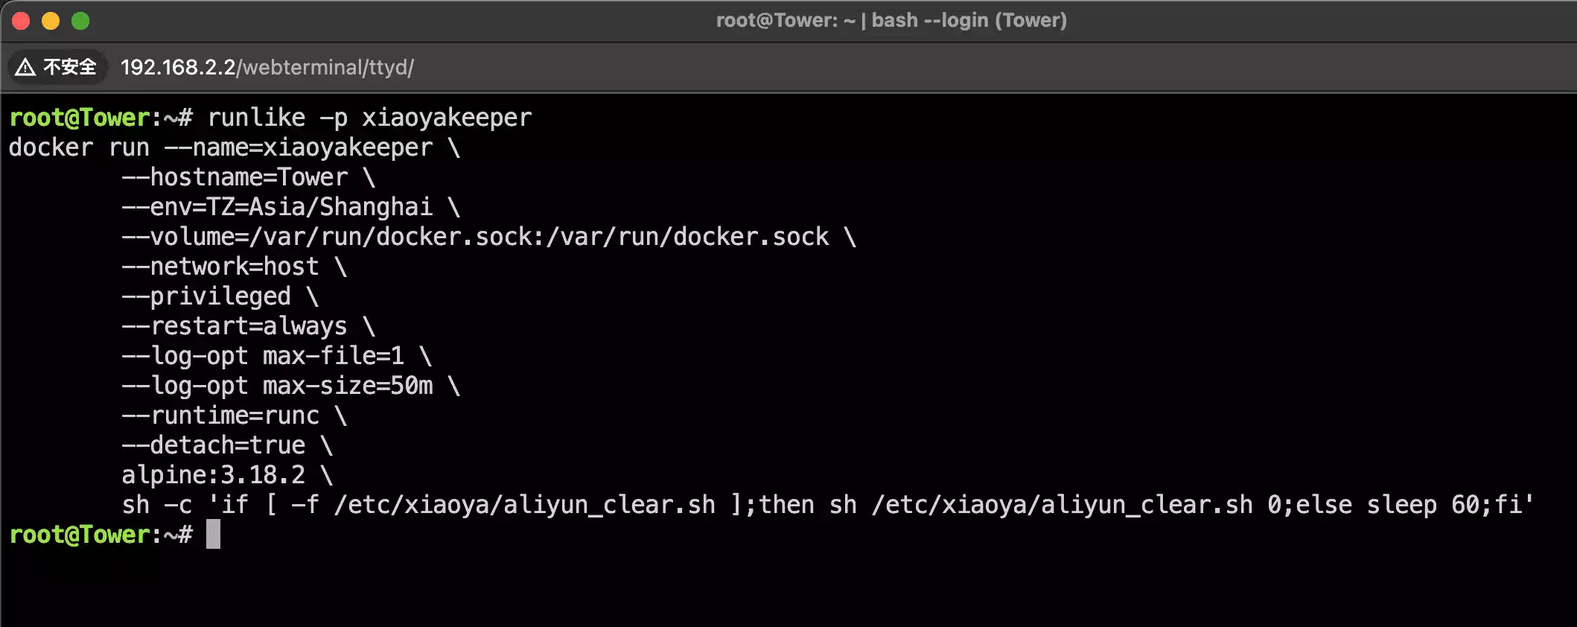
Task: Click the '--name=xiaoyakeeper' text in output
Action: [x=298, y=147]
